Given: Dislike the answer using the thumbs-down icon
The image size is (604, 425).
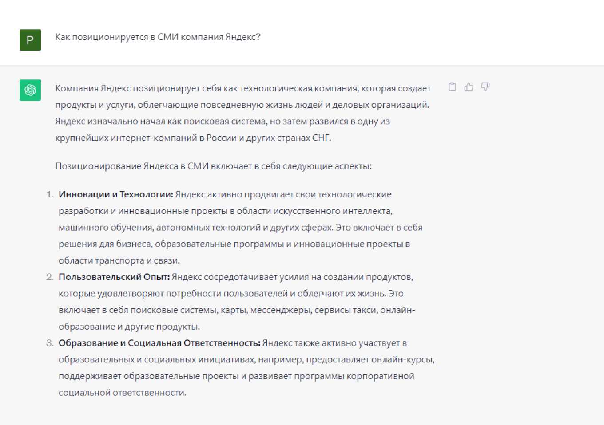Looking at the screenshot, I should 485,87.
